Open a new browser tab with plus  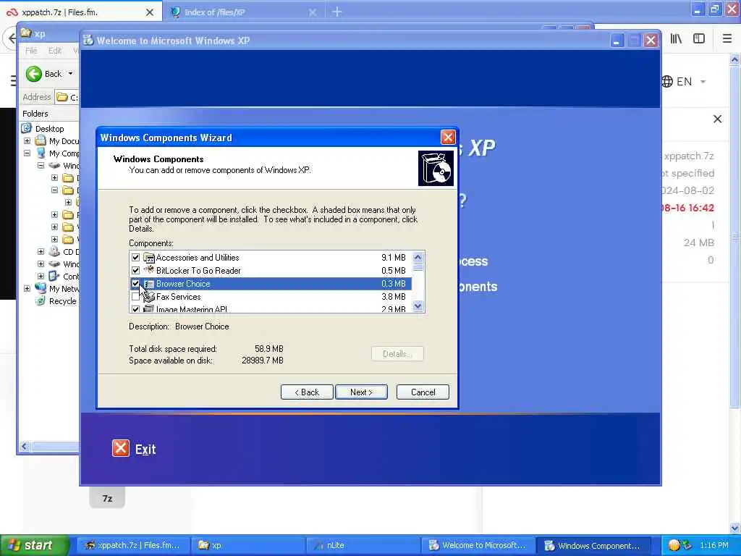(x=336, y=12)
